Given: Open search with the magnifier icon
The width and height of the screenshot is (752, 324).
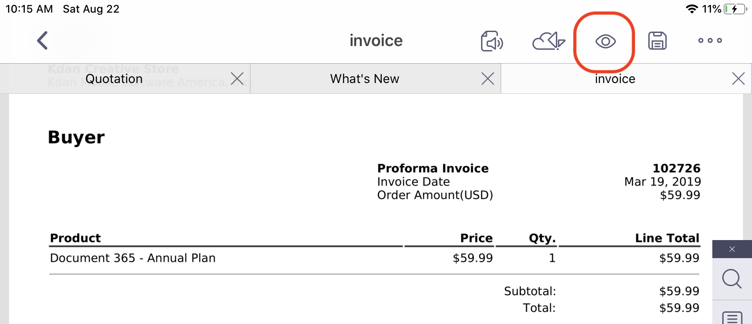Looking at the screenshot, I should point(732,278).
